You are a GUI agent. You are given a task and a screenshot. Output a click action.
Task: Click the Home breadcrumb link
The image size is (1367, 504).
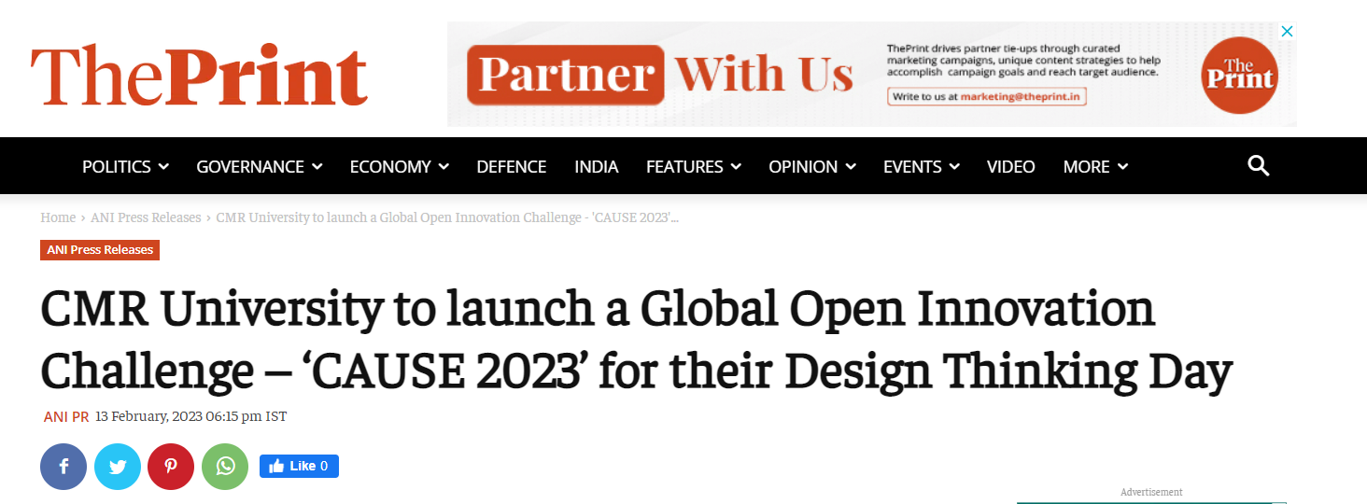click(x=58, y=217)
